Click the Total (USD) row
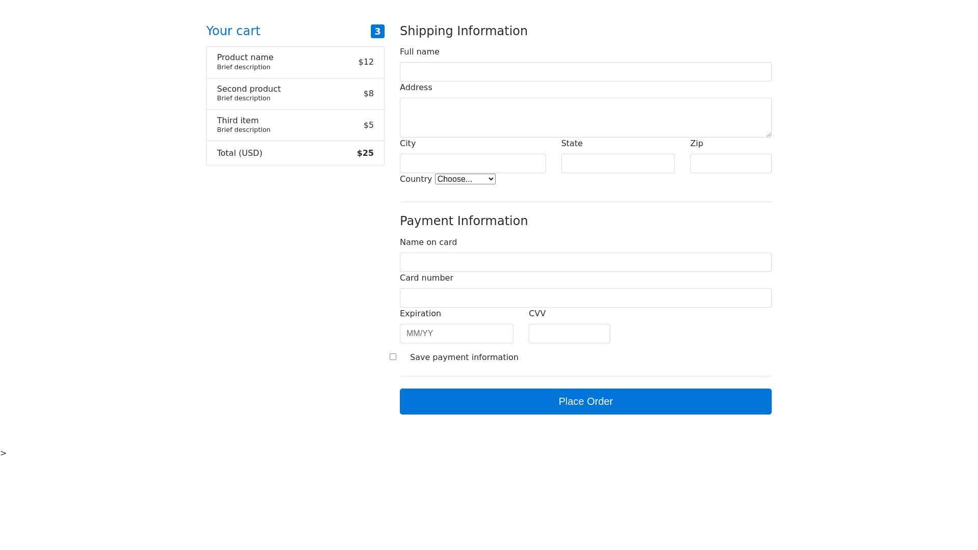The image size is (978, 550). [x=295, y=153]
